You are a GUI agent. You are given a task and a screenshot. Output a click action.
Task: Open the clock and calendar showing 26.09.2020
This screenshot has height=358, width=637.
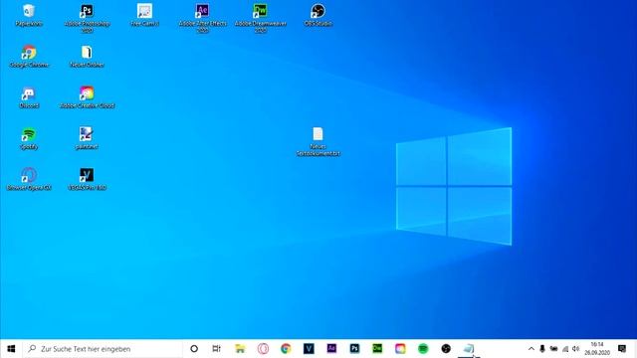(597, 349)
